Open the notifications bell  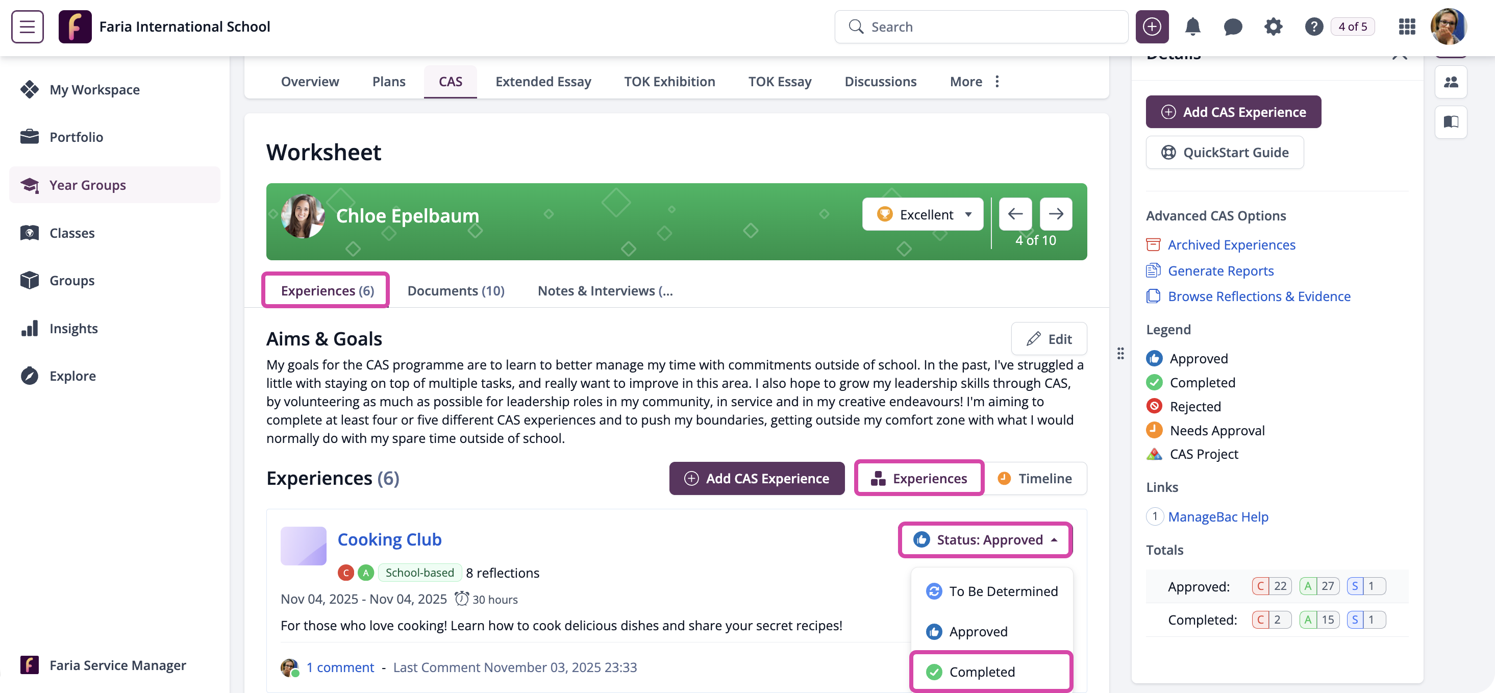point(1192,27)
